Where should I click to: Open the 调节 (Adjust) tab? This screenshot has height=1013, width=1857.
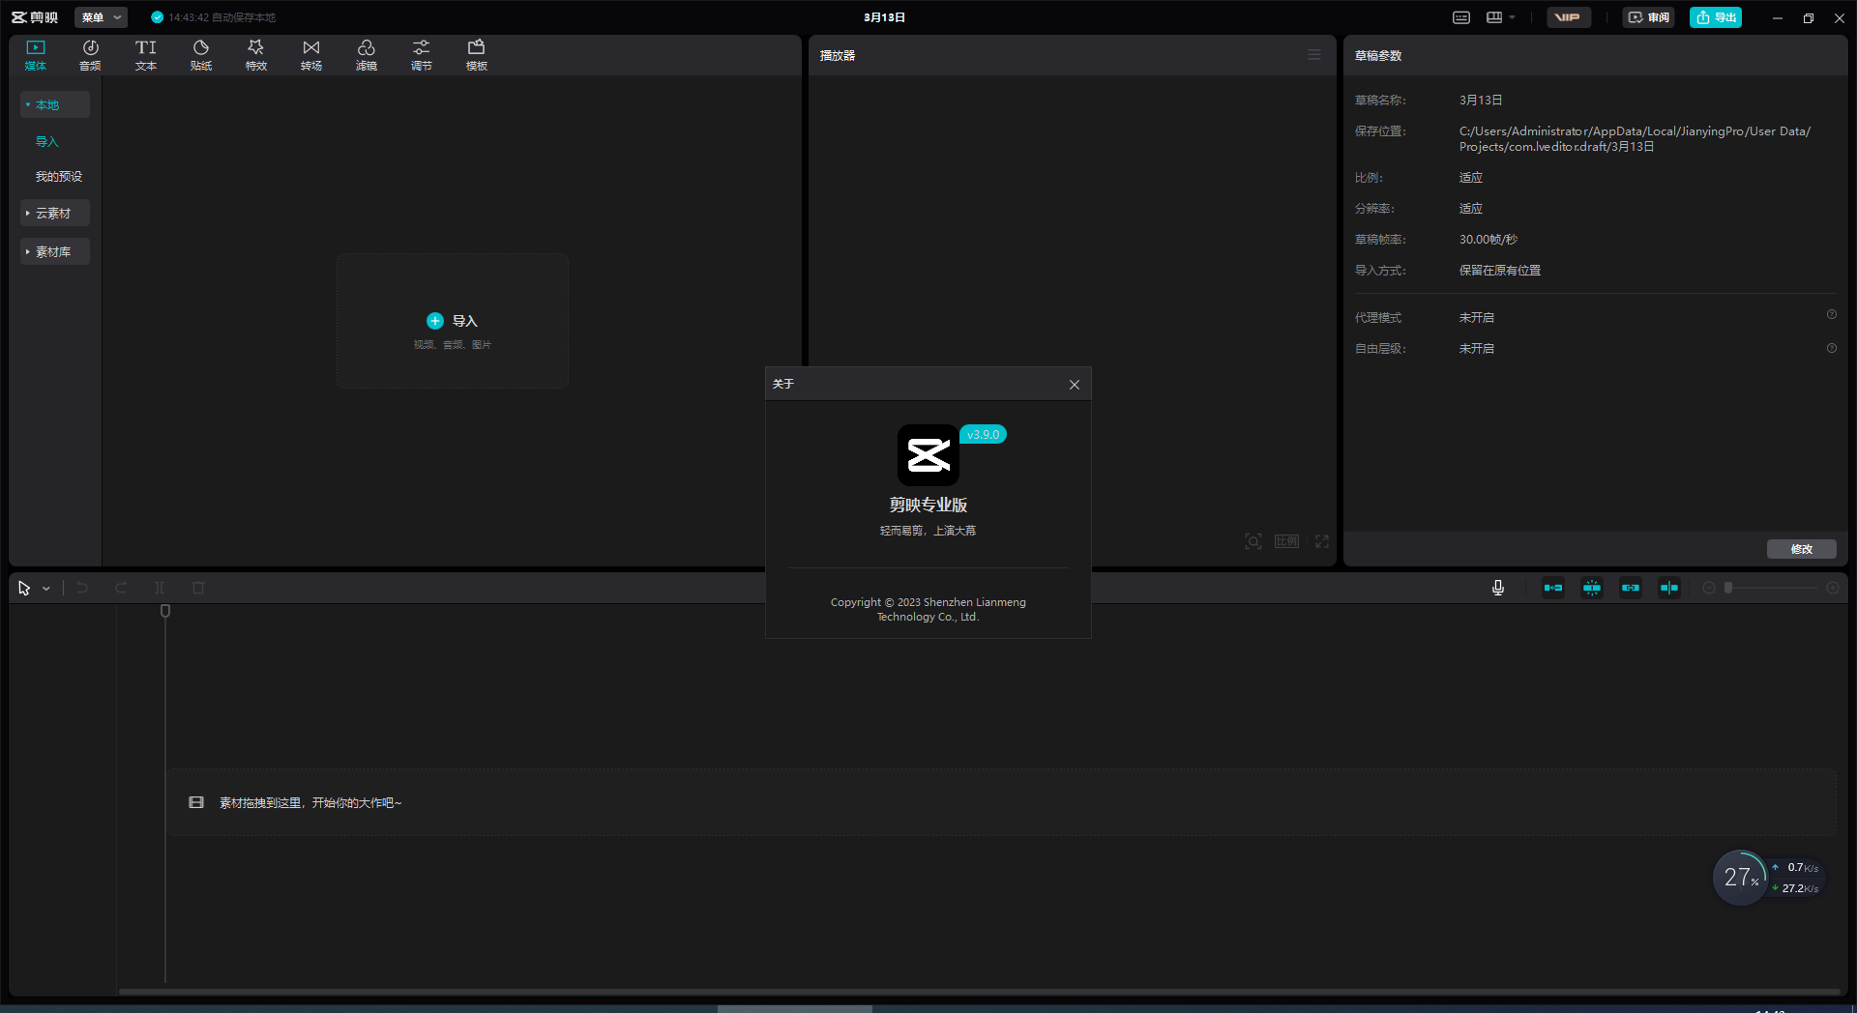coord(422,55)
